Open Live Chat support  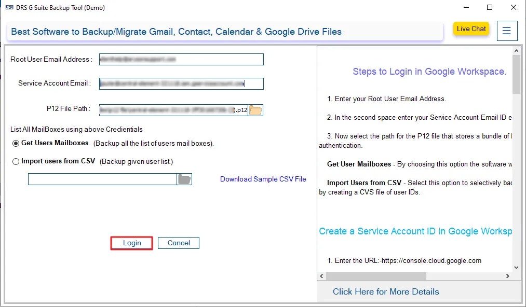(471, 29)
